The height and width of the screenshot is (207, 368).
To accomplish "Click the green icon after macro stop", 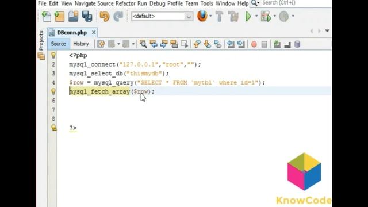I will (x=277, y=44).
